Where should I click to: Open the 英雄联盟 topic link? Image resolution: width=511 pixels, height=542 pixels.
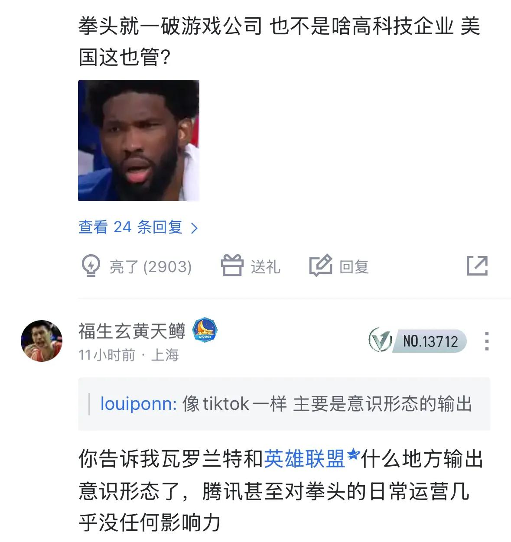pyautogui.click(x=304, y=459)
